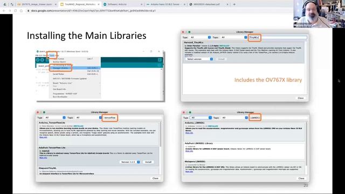Switch to Software | Arduino tab
345x194 pixels.
point(122,4)
